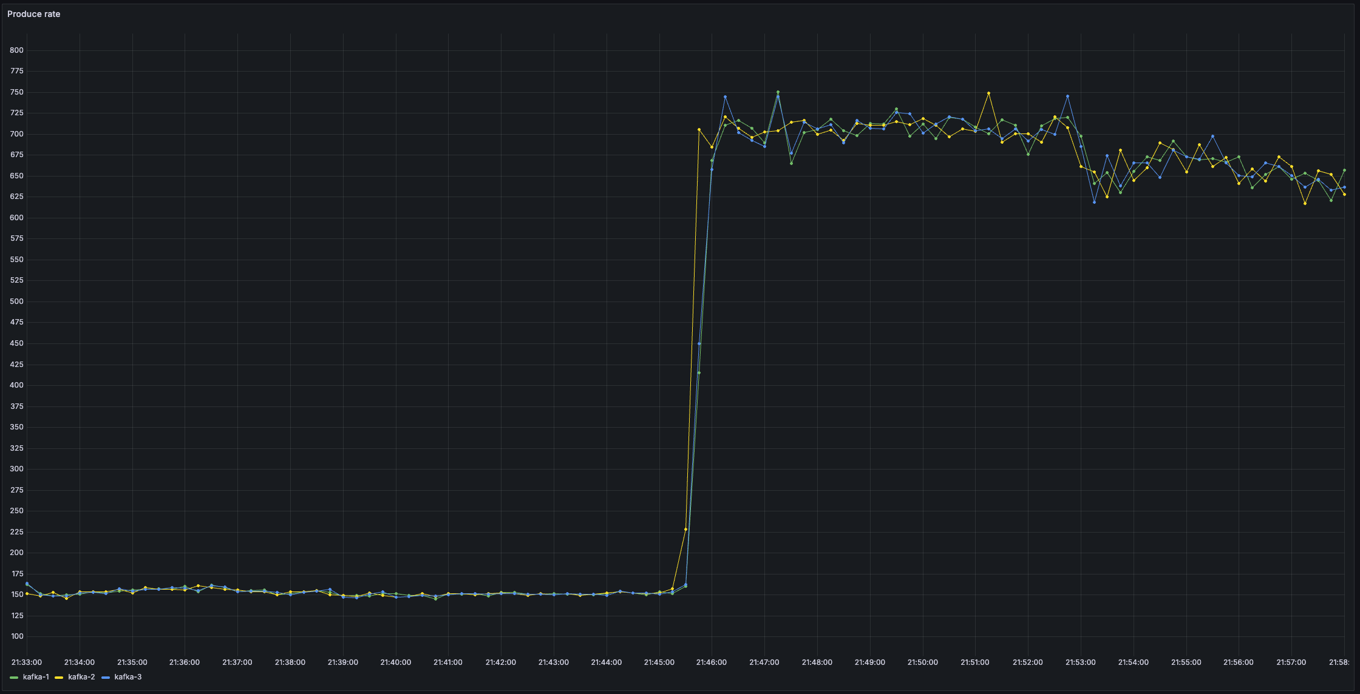This screenshot has height=694, width=1360.
Task: Open the green kafka-1 legend color swatch
Action: [x=14, y=677]
